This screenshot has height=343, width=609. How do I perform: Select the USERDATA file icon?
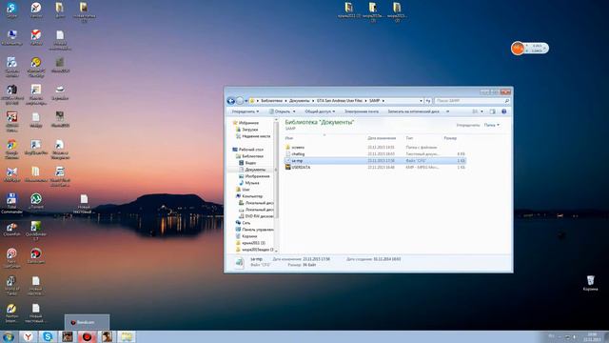(x=287, y=168)
